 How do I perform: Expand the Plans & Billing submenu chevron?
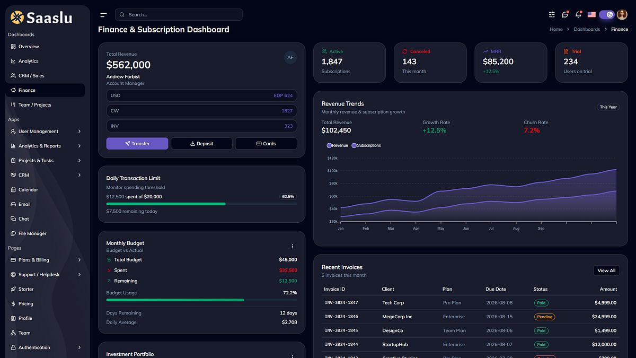click(x=79, y=260)
